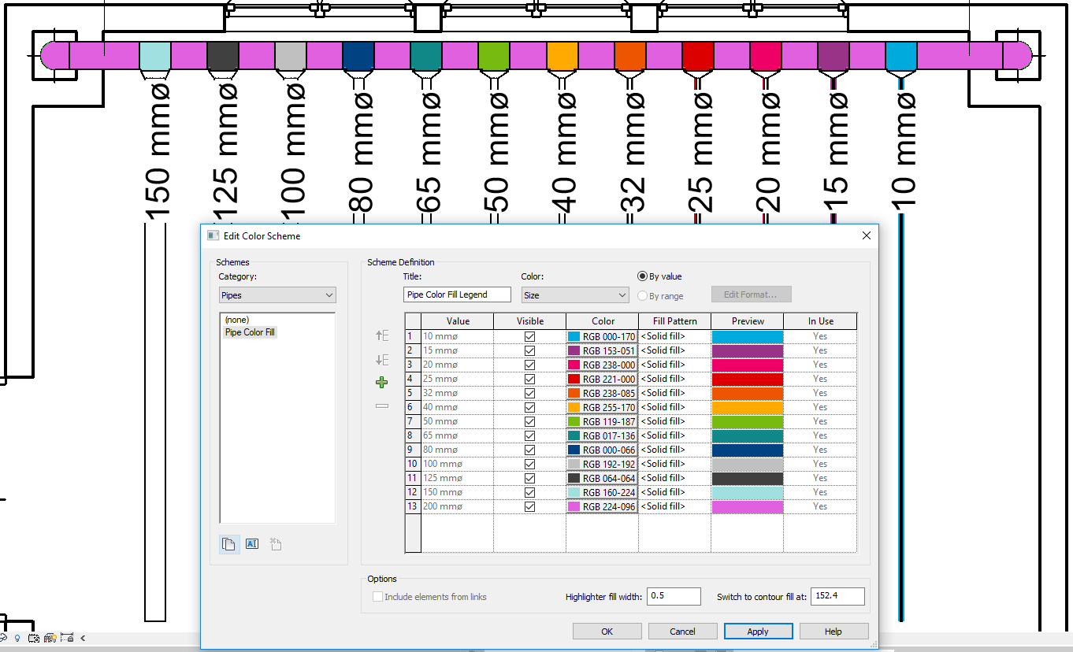
Task: Edit the Highlighter fill width field
Action: 674,596
